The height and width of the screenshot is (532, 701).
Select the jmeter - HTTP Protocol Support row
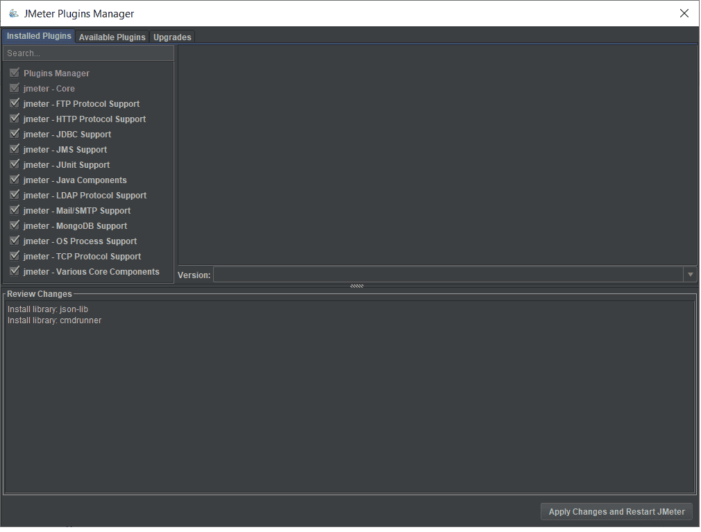(x=85, y=119)
